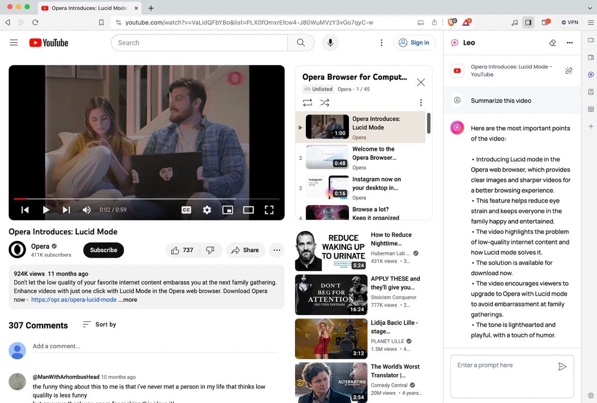The image size is (597, 403).
Task: Open the media playlist music note icon
Action: pos(514,22)
